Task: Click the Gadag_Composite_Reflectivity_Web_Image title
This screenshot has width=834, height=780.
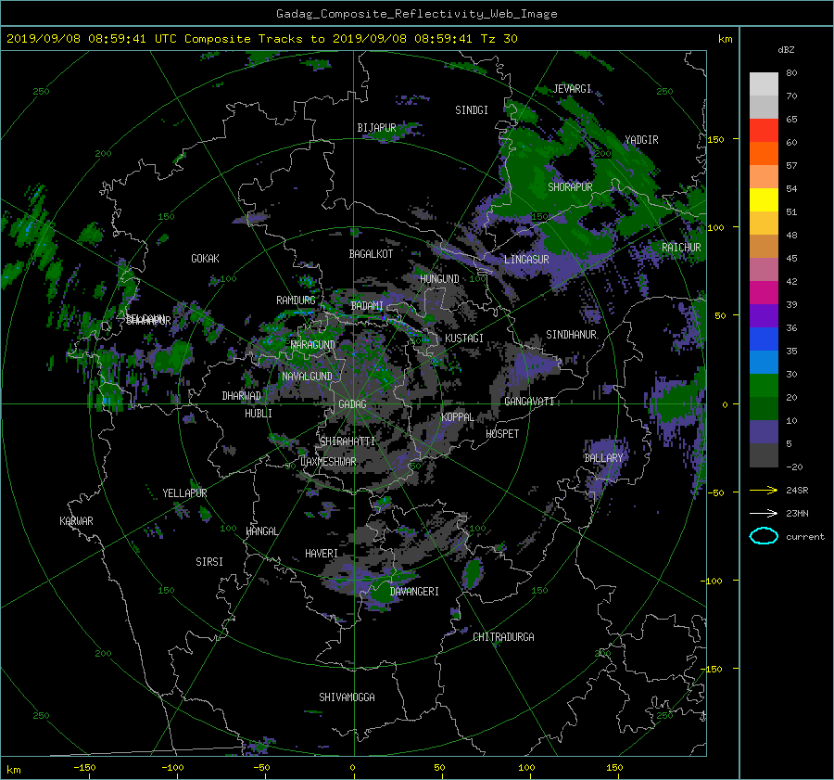Action: (416, 13)
